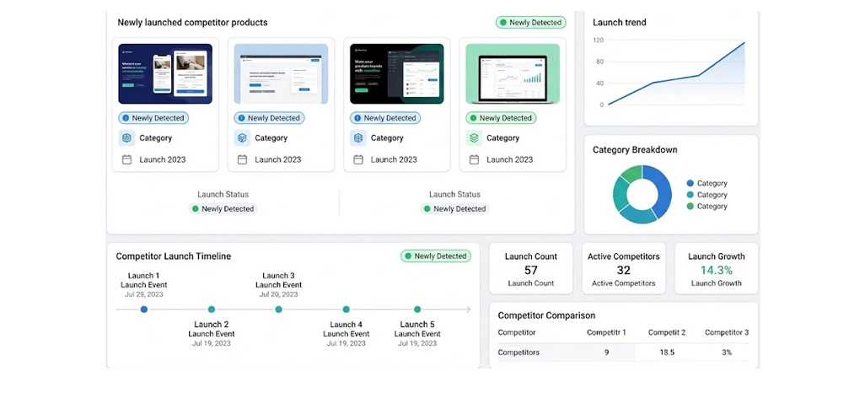Click 'Launch 2023' text on the green laptop card
Image resolution: width=865 pixels, height=393 pixels.
510,159
